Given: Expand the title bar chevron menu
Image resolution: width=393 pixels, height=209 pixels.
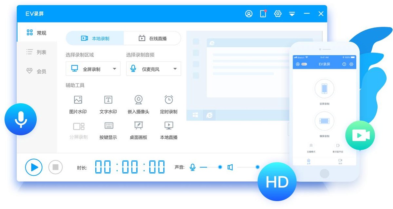Looking at the screenshot, I should (292, 13).
